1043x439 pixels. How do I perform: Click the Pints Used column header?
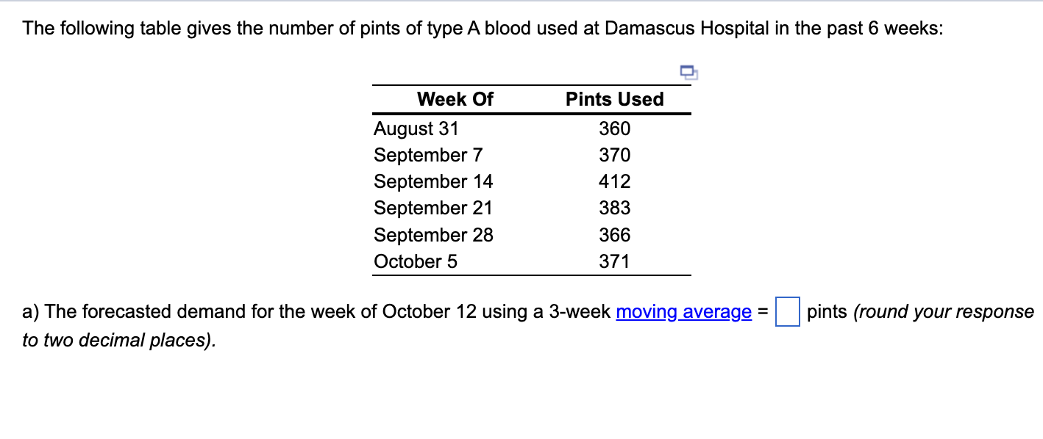click(x=614, y=100)
